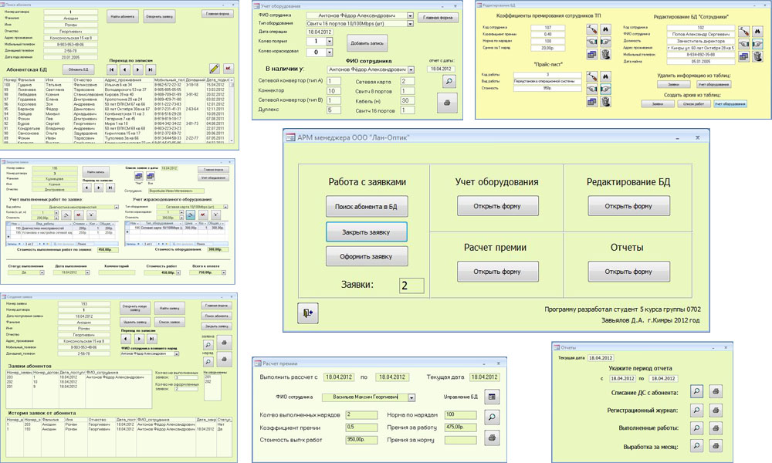
Task: Click Закрыть заявку in the main window
Action: pyautogui.click(x=366, y=231)
